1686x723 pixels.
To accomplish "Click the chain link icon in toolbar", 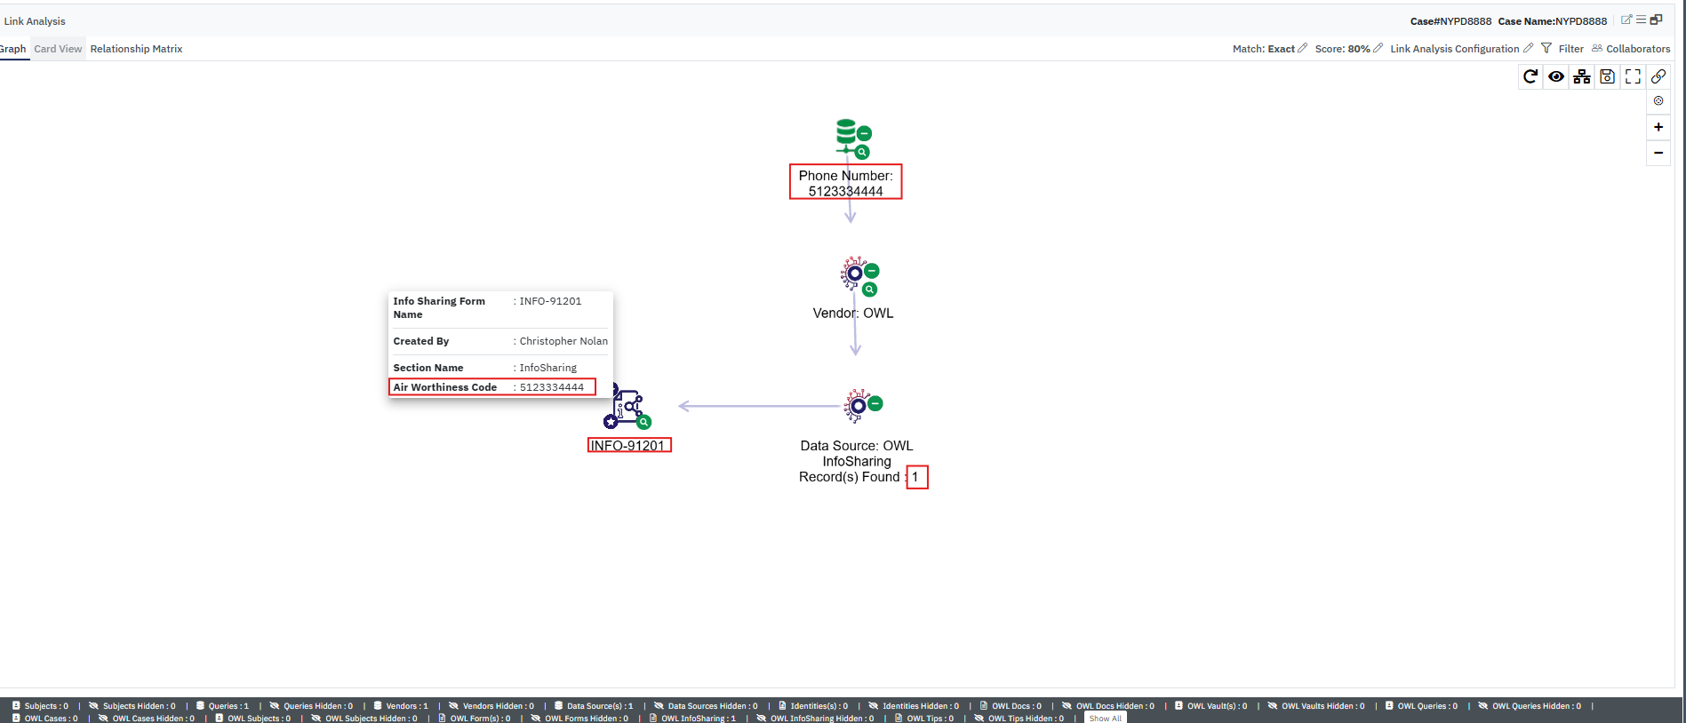I will click(x=1658, y=77).
